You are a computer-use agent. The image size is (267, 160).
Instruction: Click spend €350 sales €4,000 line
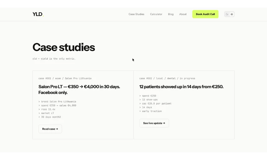pyautogui.click(x=57, y=105)
